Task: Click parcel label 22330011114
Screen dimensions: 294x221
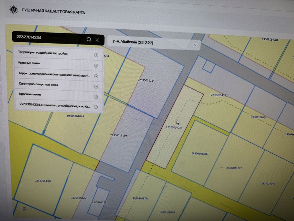Action: click(146, 81)
